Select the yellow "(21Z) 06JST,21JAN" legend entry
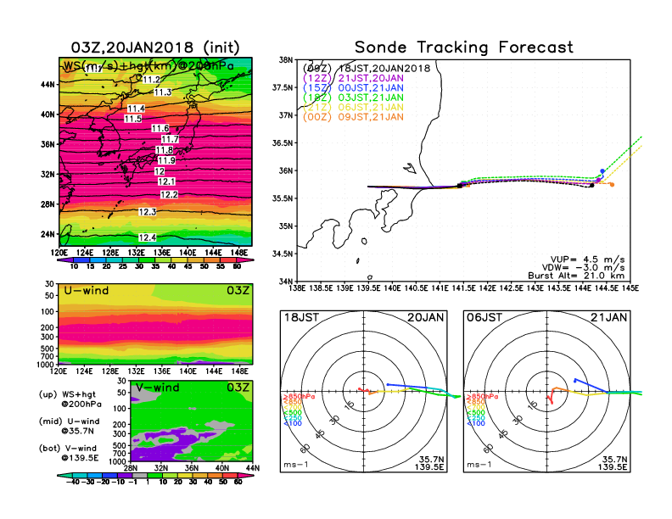This screenshot has height=519, width=672. (x=353, y=107)
